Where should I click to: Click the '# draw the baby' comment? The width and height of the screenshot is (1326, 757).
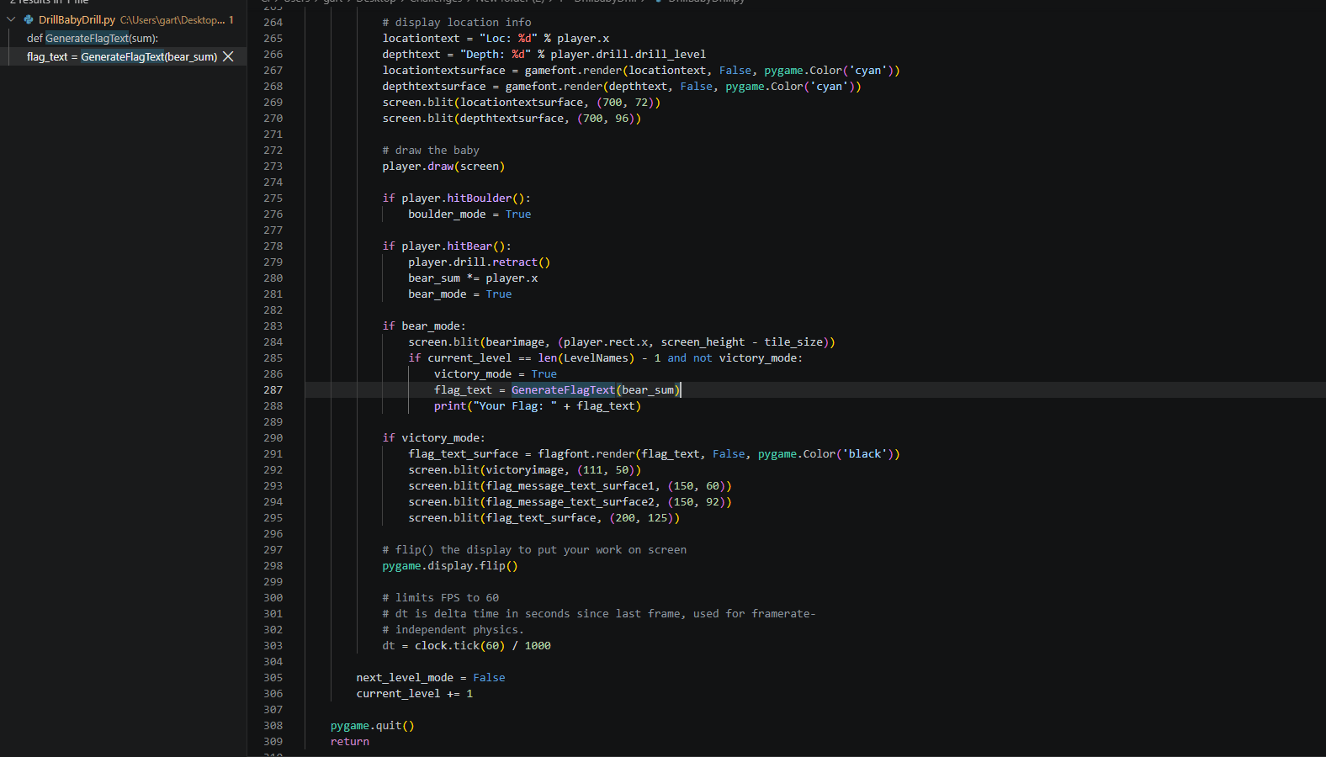pos(431,150)
